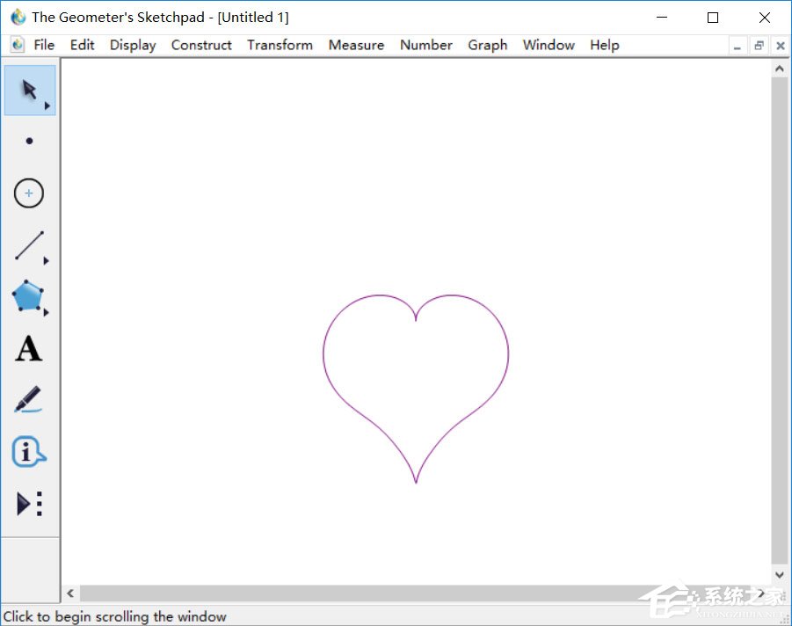This screenshot has width=792, height=626.
Task: Open the Construct menu
Action: (201, 45)
